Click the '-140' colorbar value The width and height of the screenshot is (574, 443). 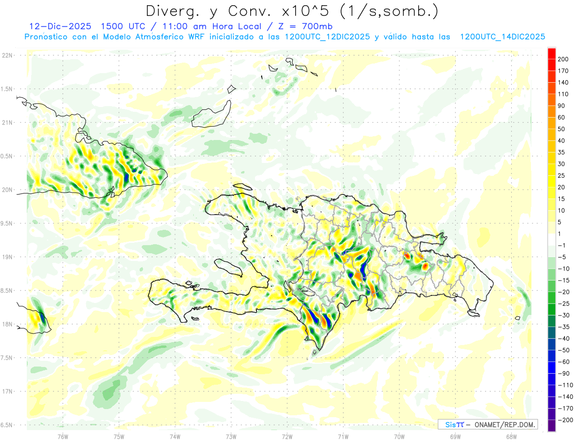pos(565,397)
